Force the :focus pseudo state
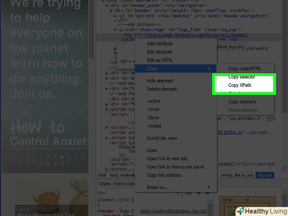The height and width of the screenshot is (216, 288). (153, 118)
